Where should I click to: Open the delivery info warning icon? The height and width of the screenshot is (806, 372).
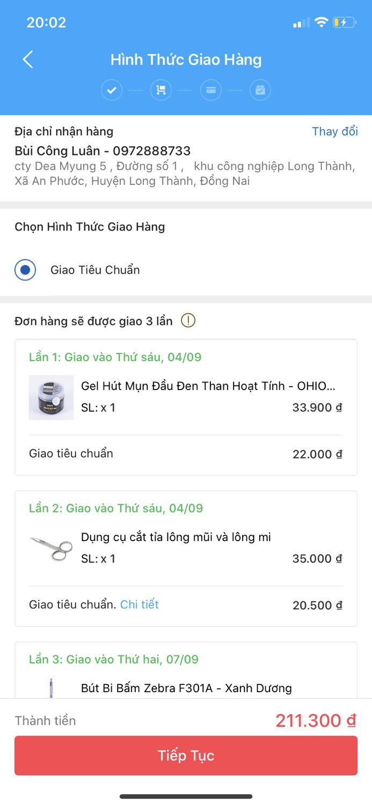(188, 320)
